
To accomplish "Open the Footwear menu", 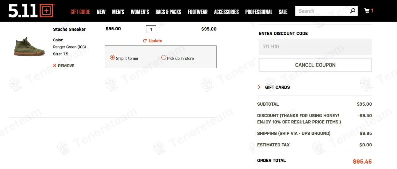I will click(197, 12).
